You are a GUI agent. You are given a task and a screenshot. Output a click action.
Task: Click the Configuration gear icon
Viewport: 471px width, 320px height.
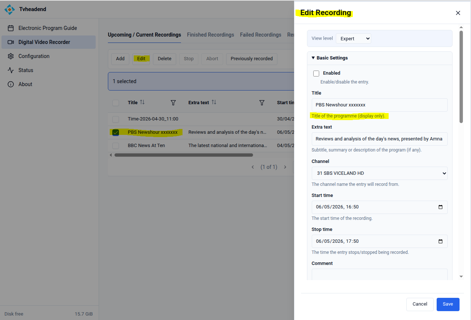click(x=11, y=56)
